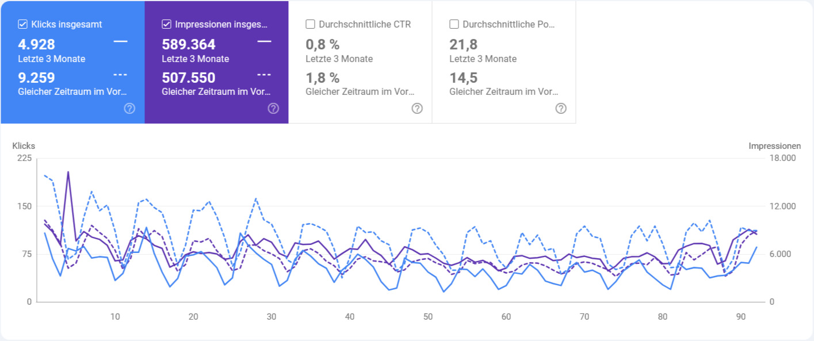The image size is (814, 341).
Task: Click the dotted line symbol on Impressionen card
Action: (x=264, y=74)
